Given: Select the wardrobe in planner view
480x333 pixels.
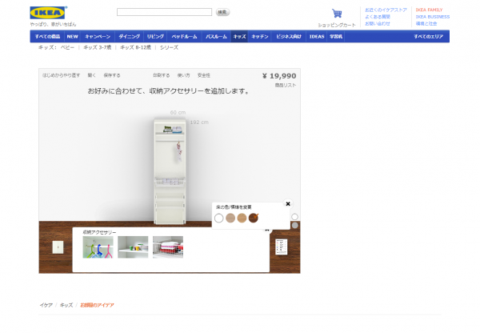Looking at the screenshot, I should click(x=170, y=171).
